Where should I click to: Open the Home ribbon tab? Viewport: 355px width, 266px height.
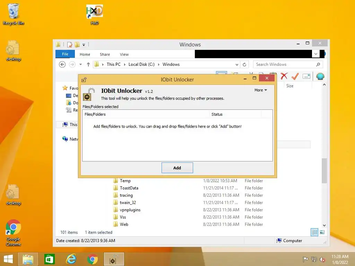tap(85, 54)
